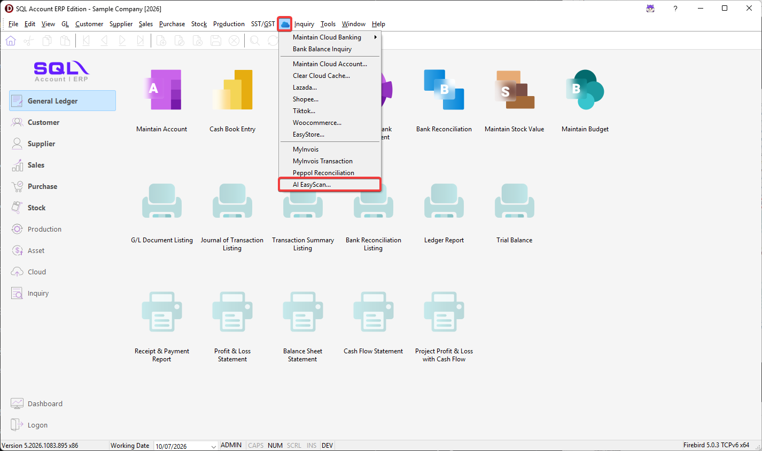The height and width of the screenshot is (451, 762).
Task: Click the scissors Cut toolbar icon
Action: point(29,41)
